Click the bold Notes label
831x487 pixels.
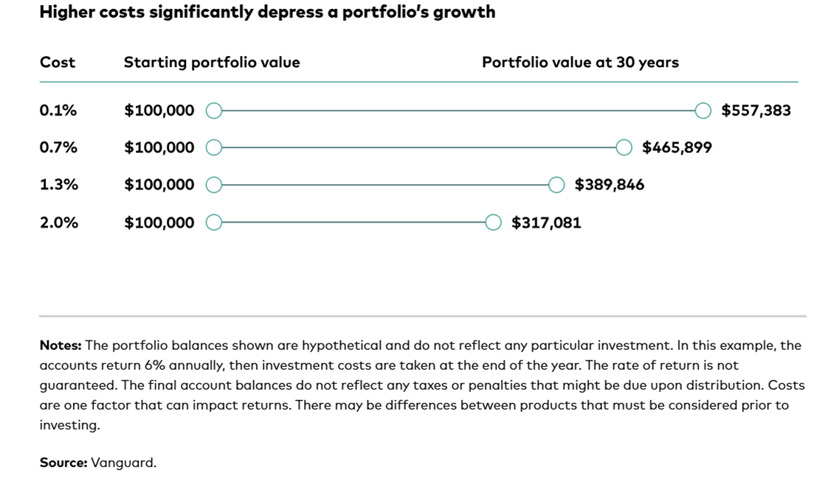point(61,346)
